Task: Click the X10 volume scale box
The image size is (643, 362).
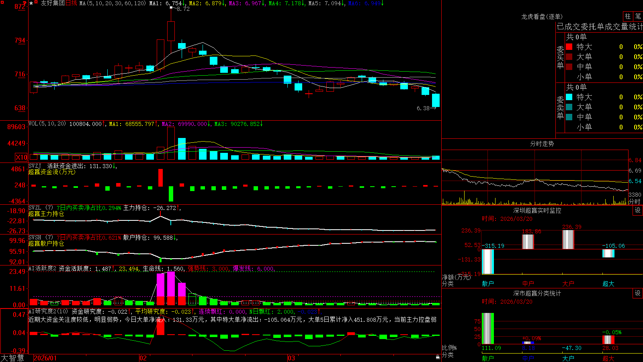Action: click(21, 157)
